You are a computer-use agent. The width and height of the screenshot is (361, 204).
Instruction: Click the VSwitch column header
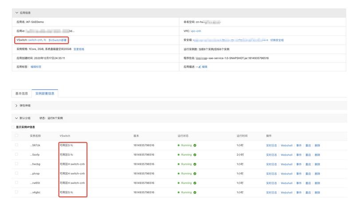click(65, 136)
